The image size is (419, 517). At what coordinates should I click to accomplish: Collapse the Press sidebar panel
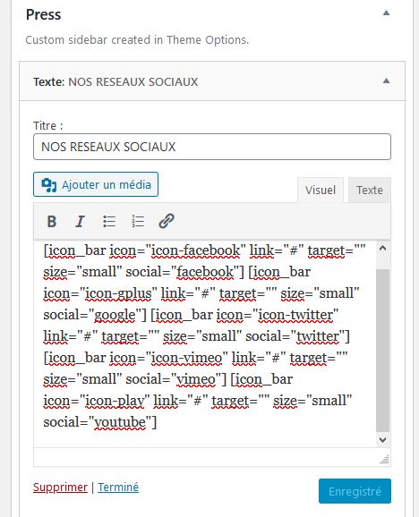pyautogui.click(x=386, y=13)
